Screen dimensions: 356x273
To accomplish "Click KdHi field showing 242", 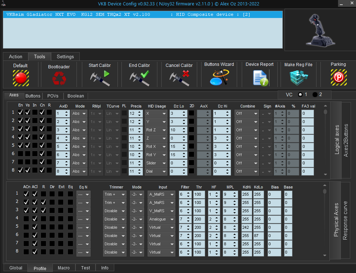I will (x=246, y=228).
